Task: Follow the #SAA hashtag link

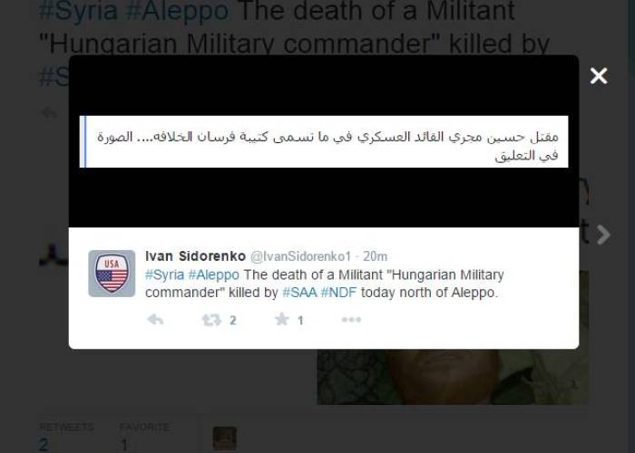Action: click(299, 292)
